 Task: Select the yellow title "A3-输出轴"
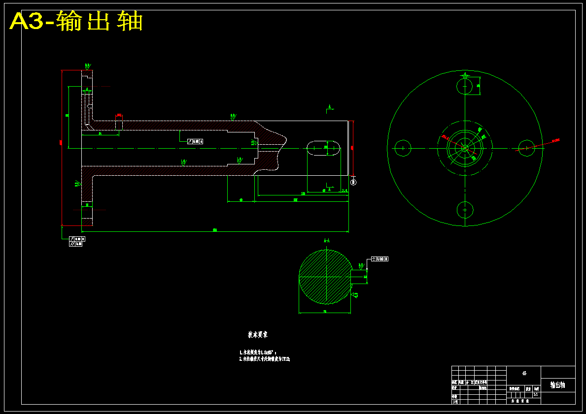(x=76, y=21)
